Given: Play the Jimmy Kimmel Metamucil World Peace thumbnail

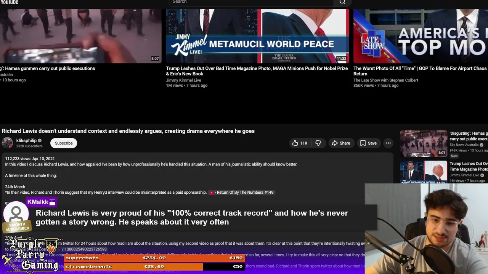Looking at the screenshot, I should point(257,36).
